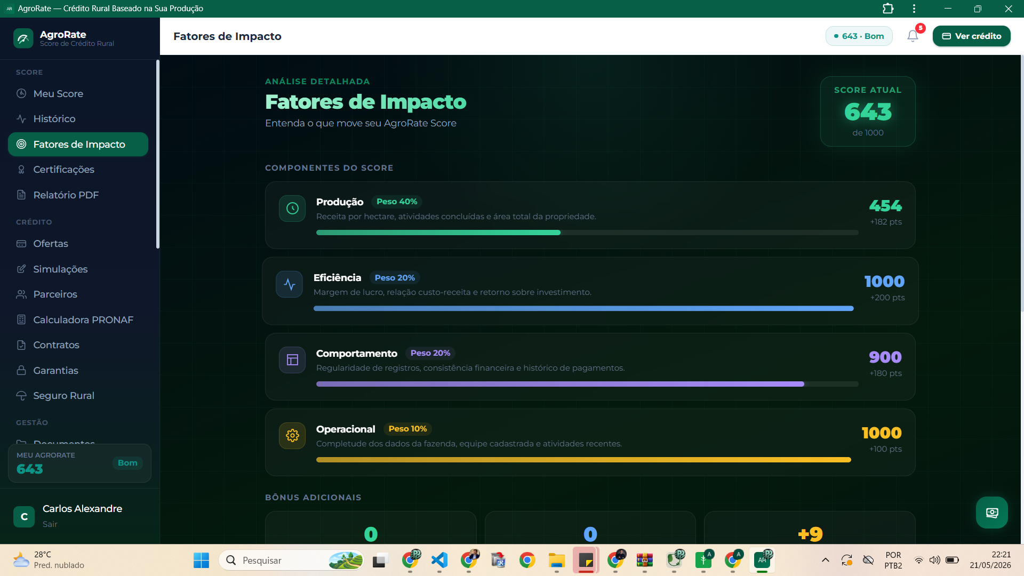Viewport: 1024px width, 576px height.
Task: Open Calculadora PRONAF
Action: pyautogui.click(x=78, y=320)
